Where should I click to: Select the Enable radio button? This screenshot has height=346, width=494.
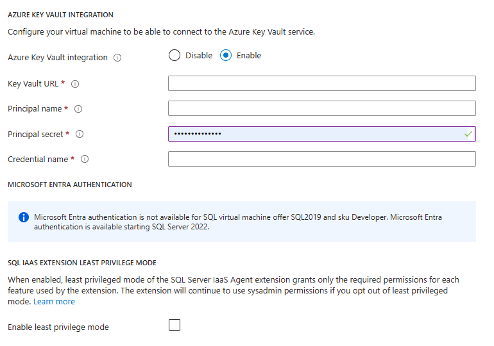point(226,56)
